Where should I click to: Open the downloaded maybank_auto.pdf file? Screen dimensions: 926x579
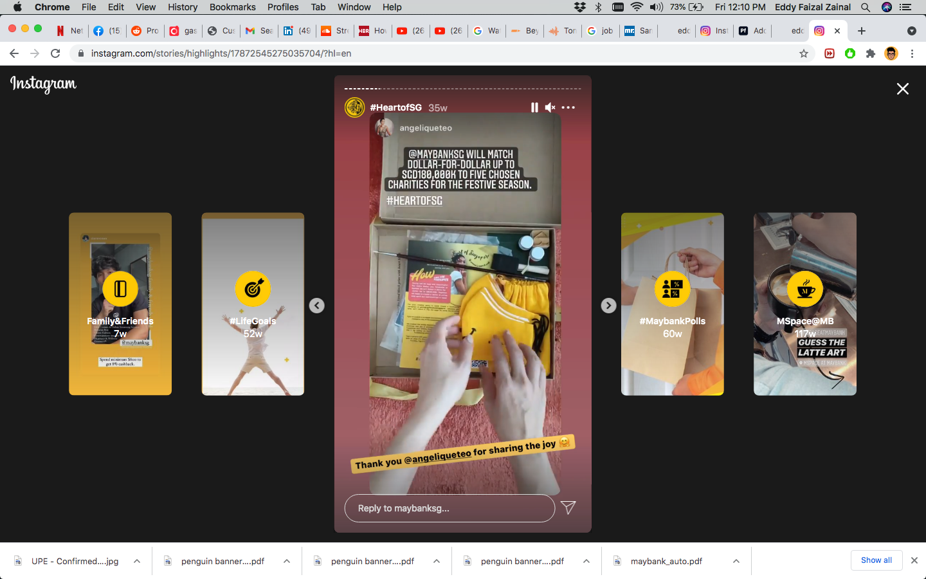666,561
